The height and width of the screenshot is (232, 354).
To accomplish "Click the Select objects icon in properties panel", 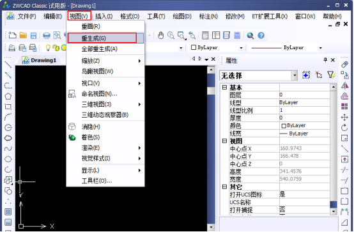I will [x=319, y=75].
